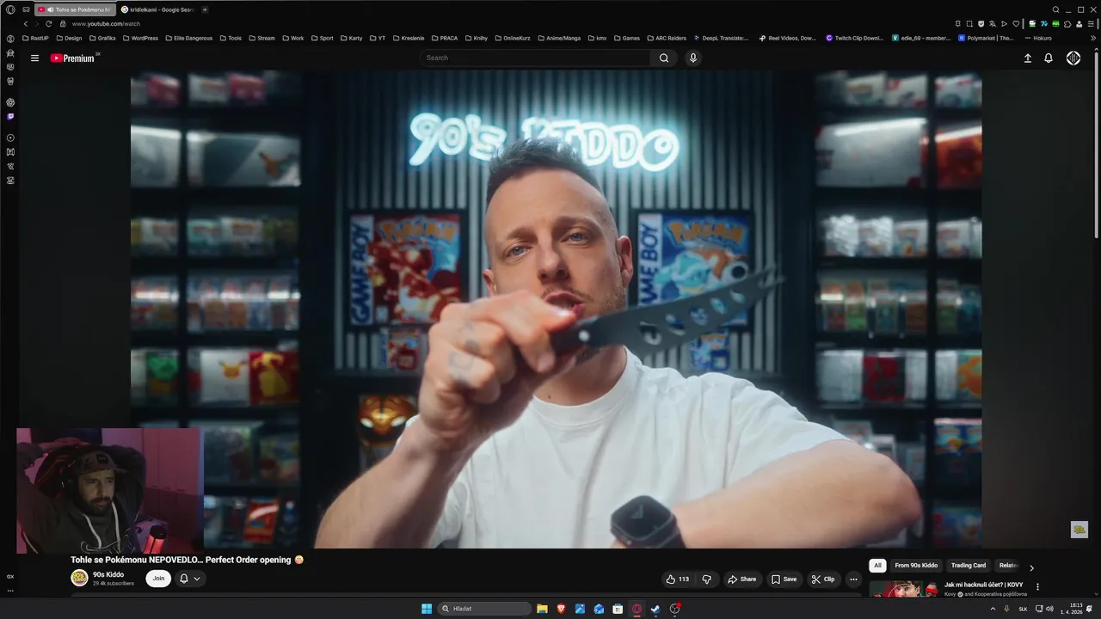Open a new browser tab
The image size is (1101, 619).
205,9
